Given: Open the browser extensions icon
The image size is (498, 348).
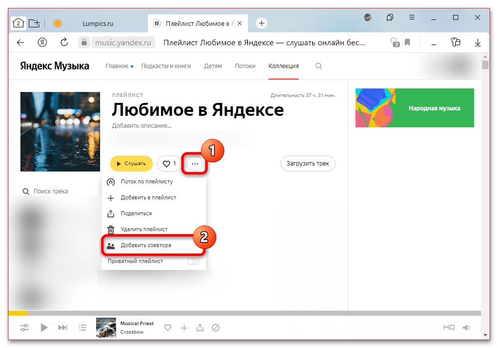Looking at the screenshot, I should tap(456, 42).
